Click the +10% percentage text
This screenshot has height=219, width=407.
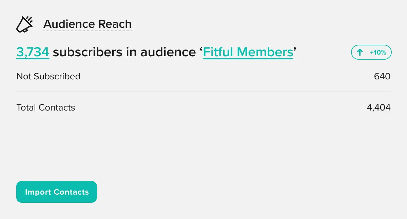(x=379, y=53)
